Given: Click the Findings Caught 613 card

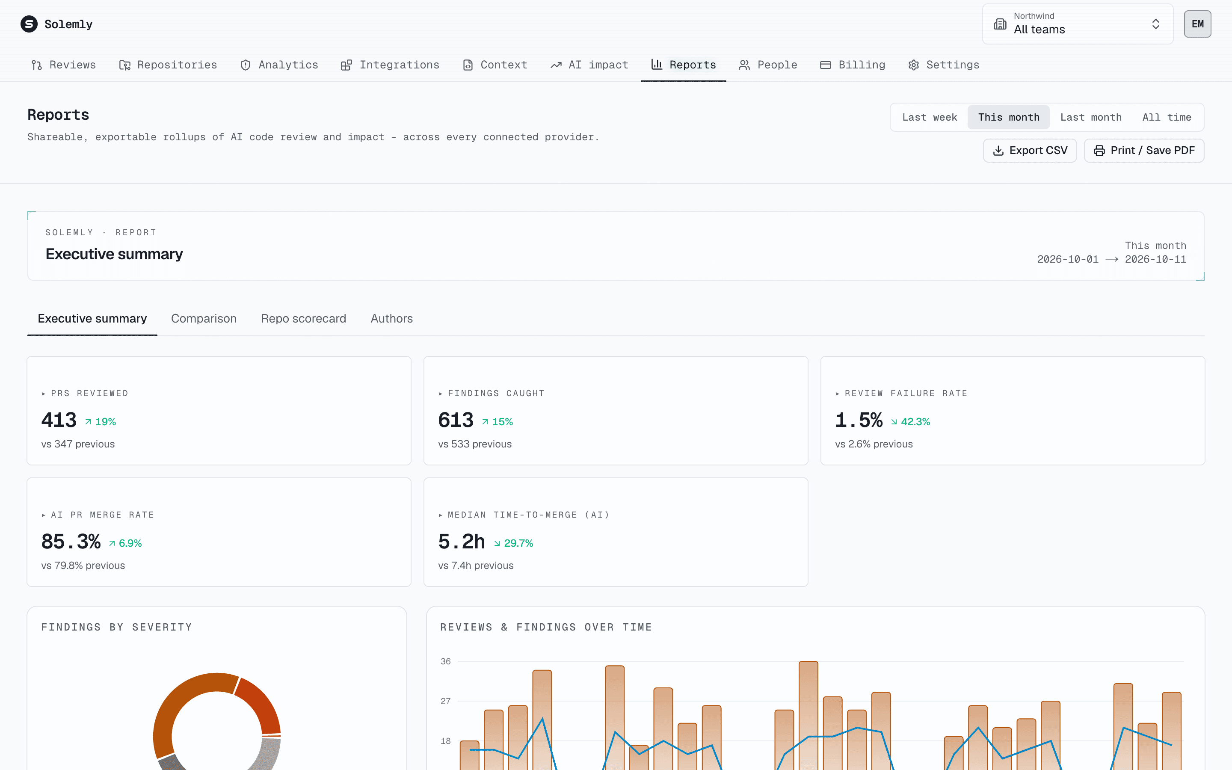Looking at the screenshot, I should pyautogui.click(x=616, y=411).
